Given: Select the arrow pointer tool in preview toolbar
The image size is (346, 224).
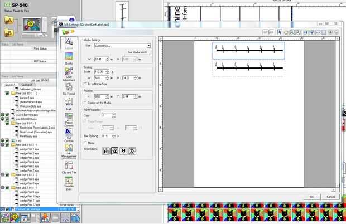Looking at the screenshot, I should [x=280, y=32].
